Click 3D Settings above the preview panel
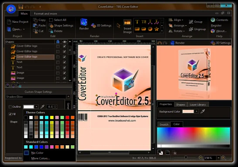This screenshot has width=238, height=167. pyautogui.click(x=221, y=43)
